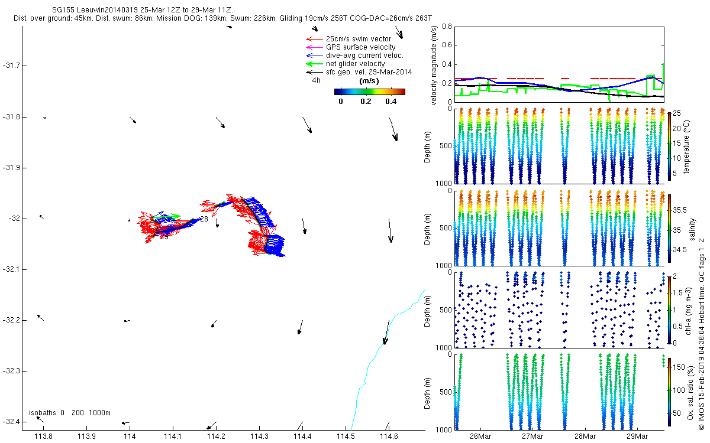This screenshot has width=710, height=443.
Task: Select the 'dive-avg current veloc.' legend text
Action: tap(364, 56)
